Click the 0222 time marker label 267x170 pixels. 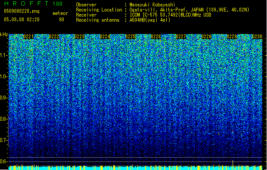pos(54,37)
